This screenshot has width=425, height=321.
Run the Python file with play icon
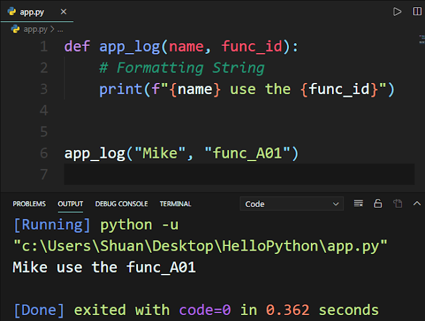397,12
